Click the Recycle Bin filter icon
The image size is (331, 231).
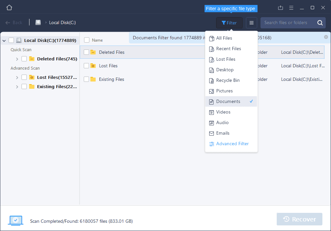pos(212,80)
